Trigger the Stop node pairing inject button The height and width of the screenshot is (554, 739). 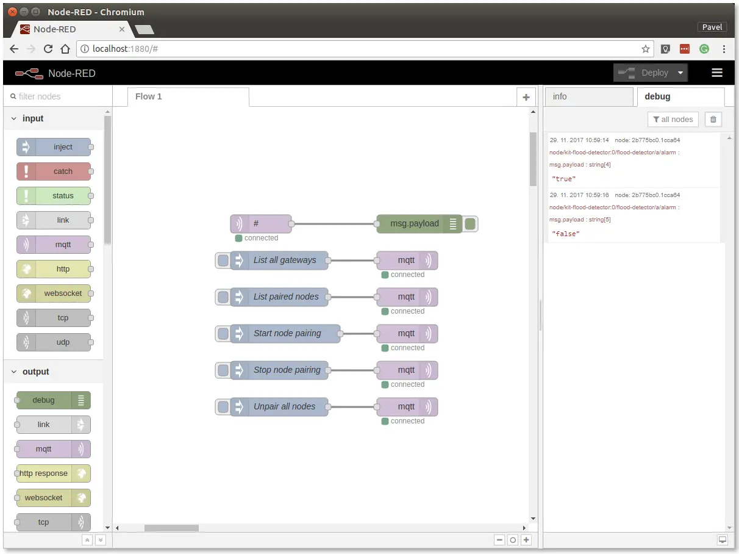pos(223,370)
